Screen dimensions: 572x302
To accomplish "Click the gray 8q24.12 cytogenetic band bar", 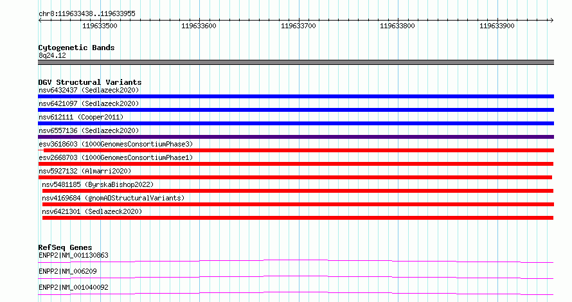I will pyautogui.click(x=296, y=62).
